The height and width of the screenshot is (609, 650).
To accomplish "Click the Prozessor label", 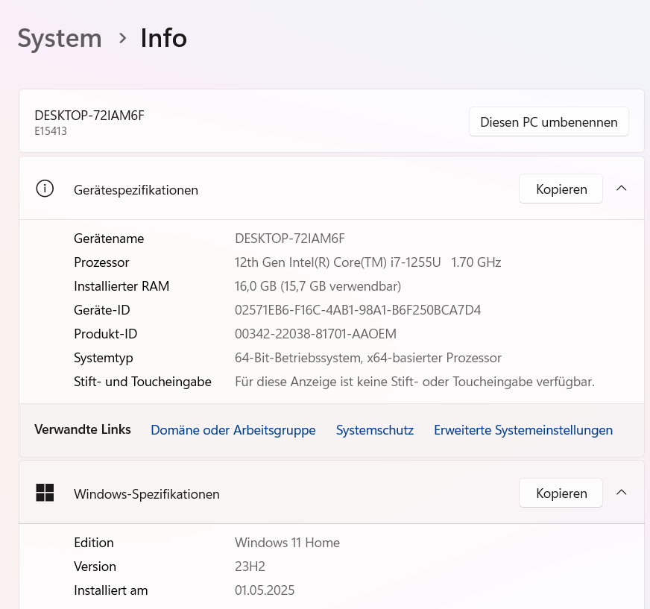I will (101, 262).
